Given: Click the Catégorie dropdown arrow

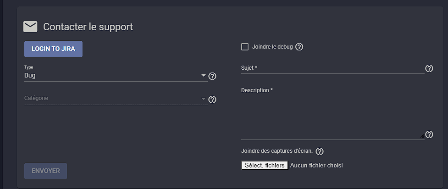Looking at the screenshot, I should pyautogui.click(x=204, y=99).
